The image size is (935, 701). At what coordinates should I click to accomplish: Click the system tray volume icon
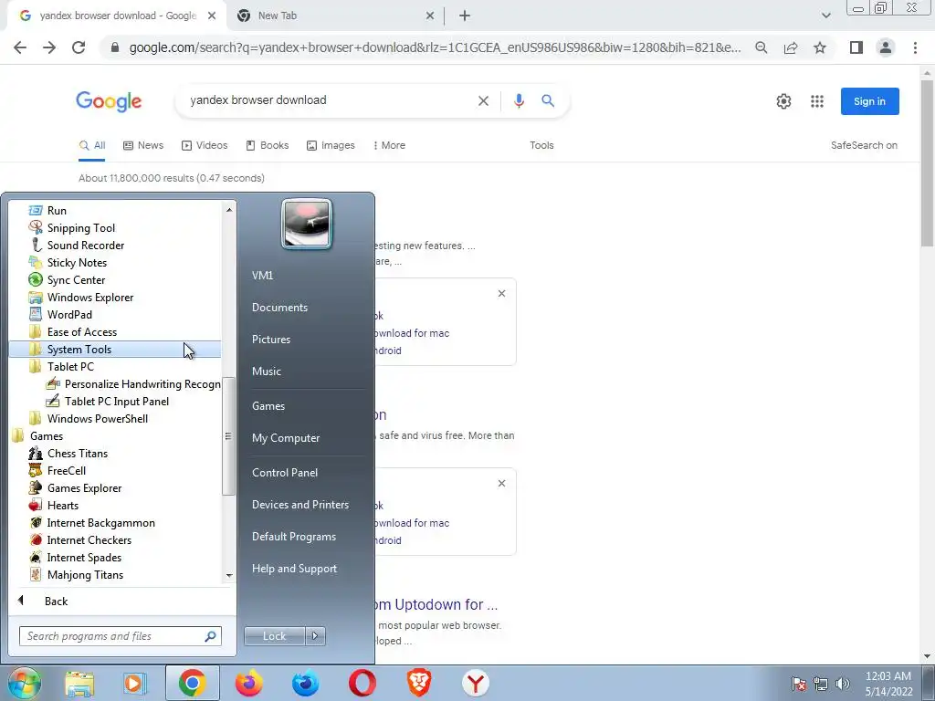point(843,684)
